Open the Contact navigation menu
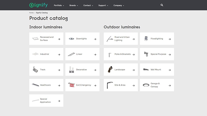 pos(88,5)
